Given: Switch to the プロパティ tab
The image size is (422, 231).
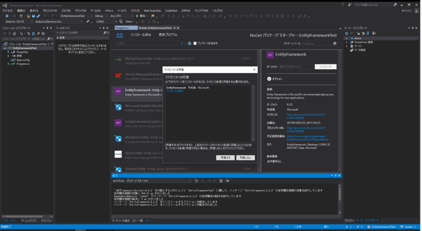Looking at the screenshot, I should (349, 220).
